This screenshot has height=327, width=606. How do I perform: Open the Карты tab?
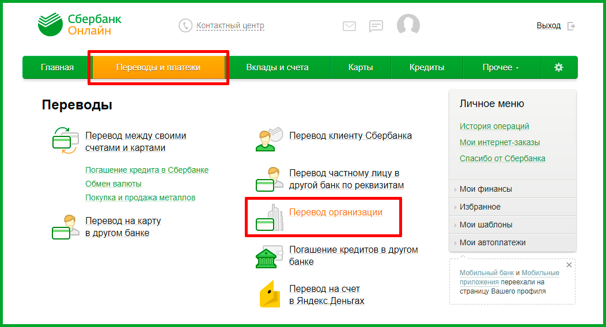(361, 67)
